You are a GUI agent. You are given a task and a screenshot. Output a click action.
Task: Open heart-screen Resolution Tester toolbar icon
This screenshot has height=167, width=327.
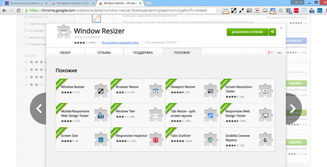[x=257, y=10]
